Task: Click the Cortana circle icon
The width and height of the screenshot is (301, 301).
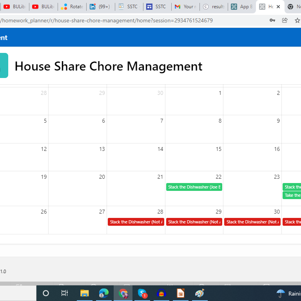Action: tap(46, 293)
